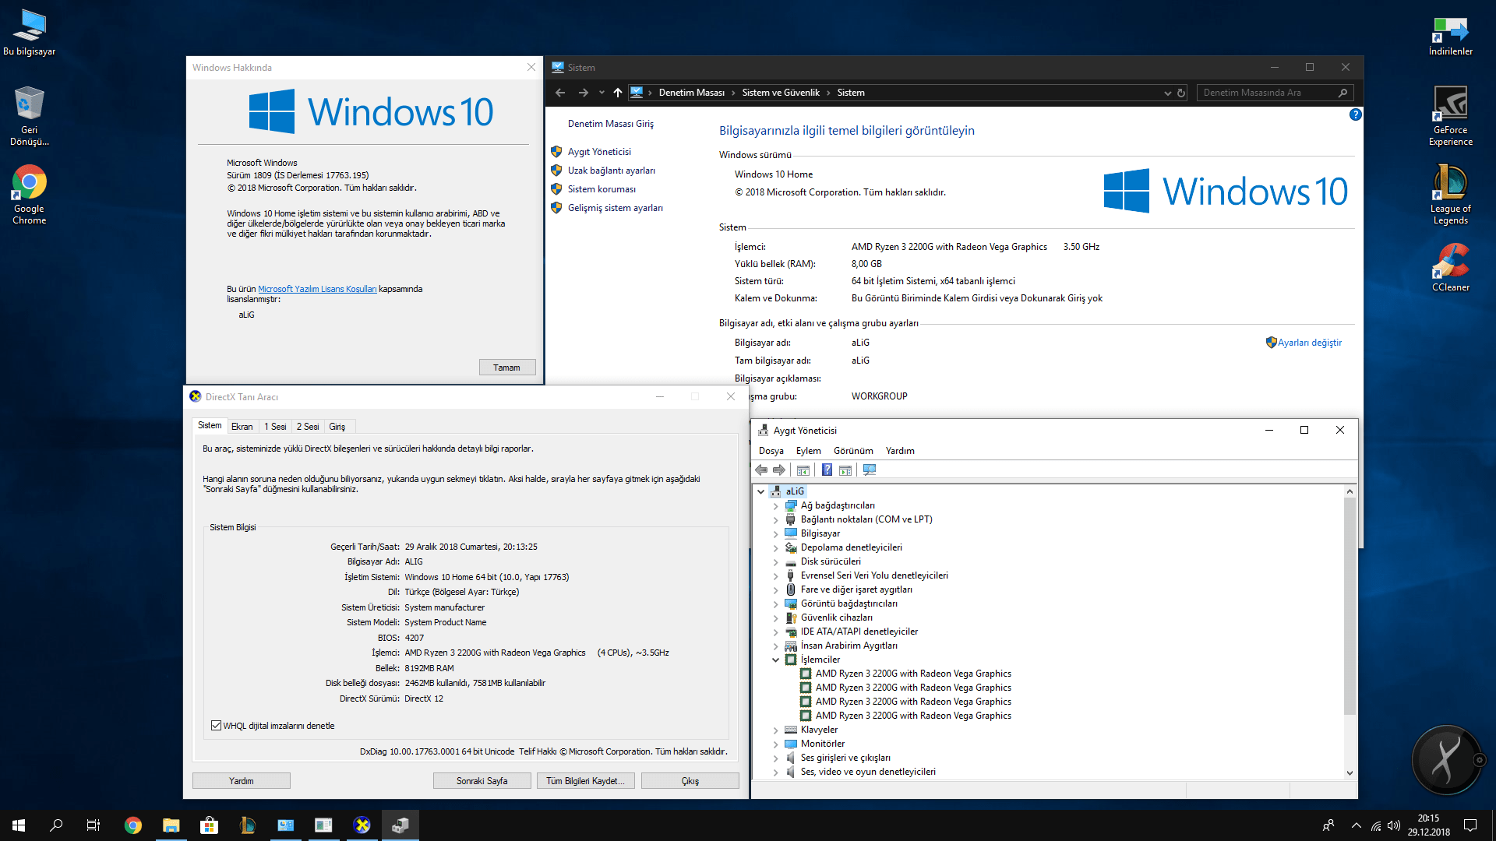1496x841 pixels.
Task: Click the help icon in Device Manager toolbar
Action: pos(827,470)
